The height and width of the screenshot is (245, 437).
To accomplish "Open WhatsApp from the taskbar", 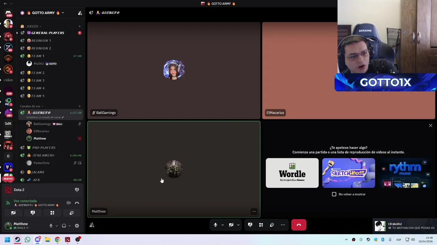I will pyautogui.click(x=27, y=240).
